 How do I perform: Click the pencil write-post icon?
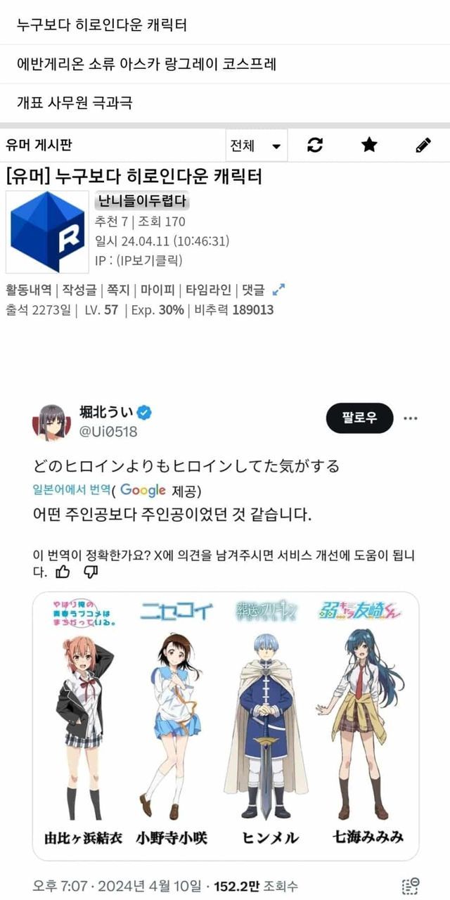[x=423, y=146]
